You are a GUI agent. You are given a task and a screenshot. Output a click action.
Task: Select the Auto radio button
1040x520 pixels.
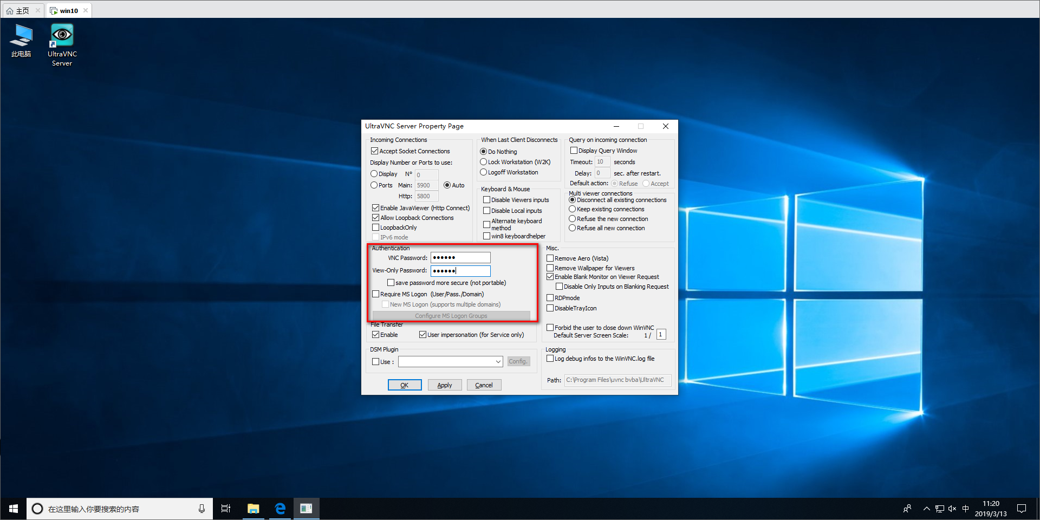coord(447,185)
